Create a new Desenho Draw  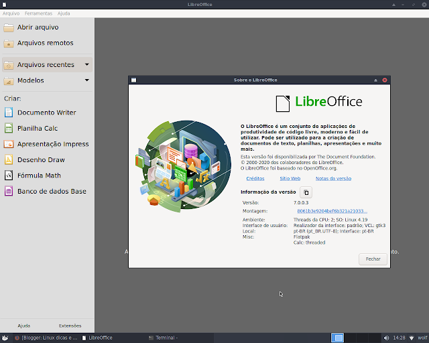point(41,159)
